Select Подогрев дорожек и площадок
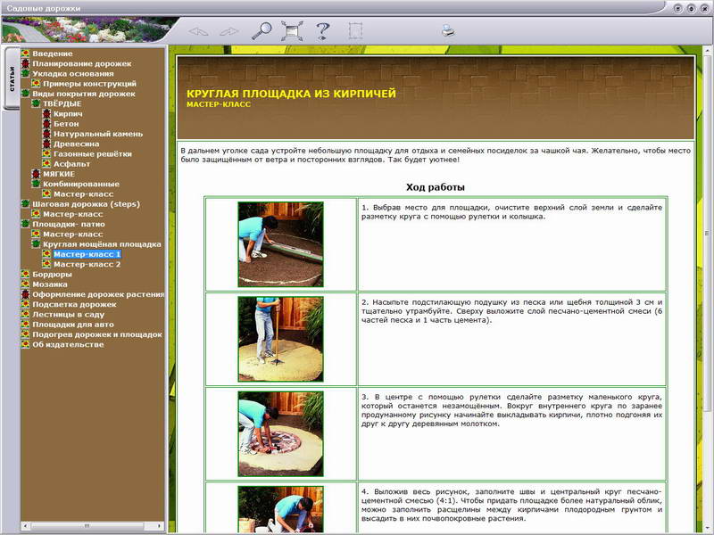 pos(97,334)
